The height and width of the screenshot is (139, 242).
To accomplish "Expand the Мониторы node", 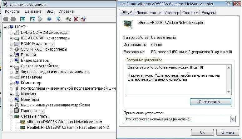I will pos(11,100).
